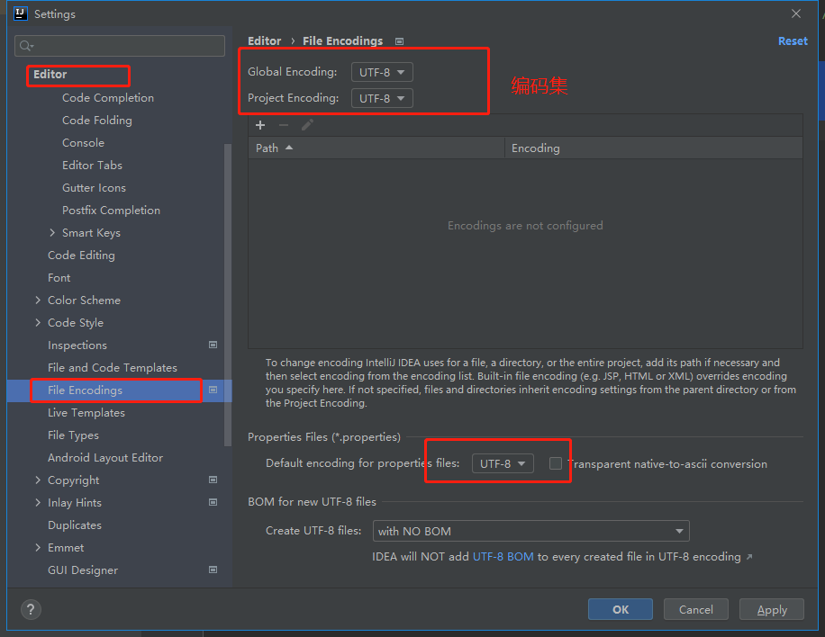Viewport: 825px width, 637px height.
Task: Click the IntelliJ IDEA logo in title bar
Action: pyautogui.click(x=21, y=13)
